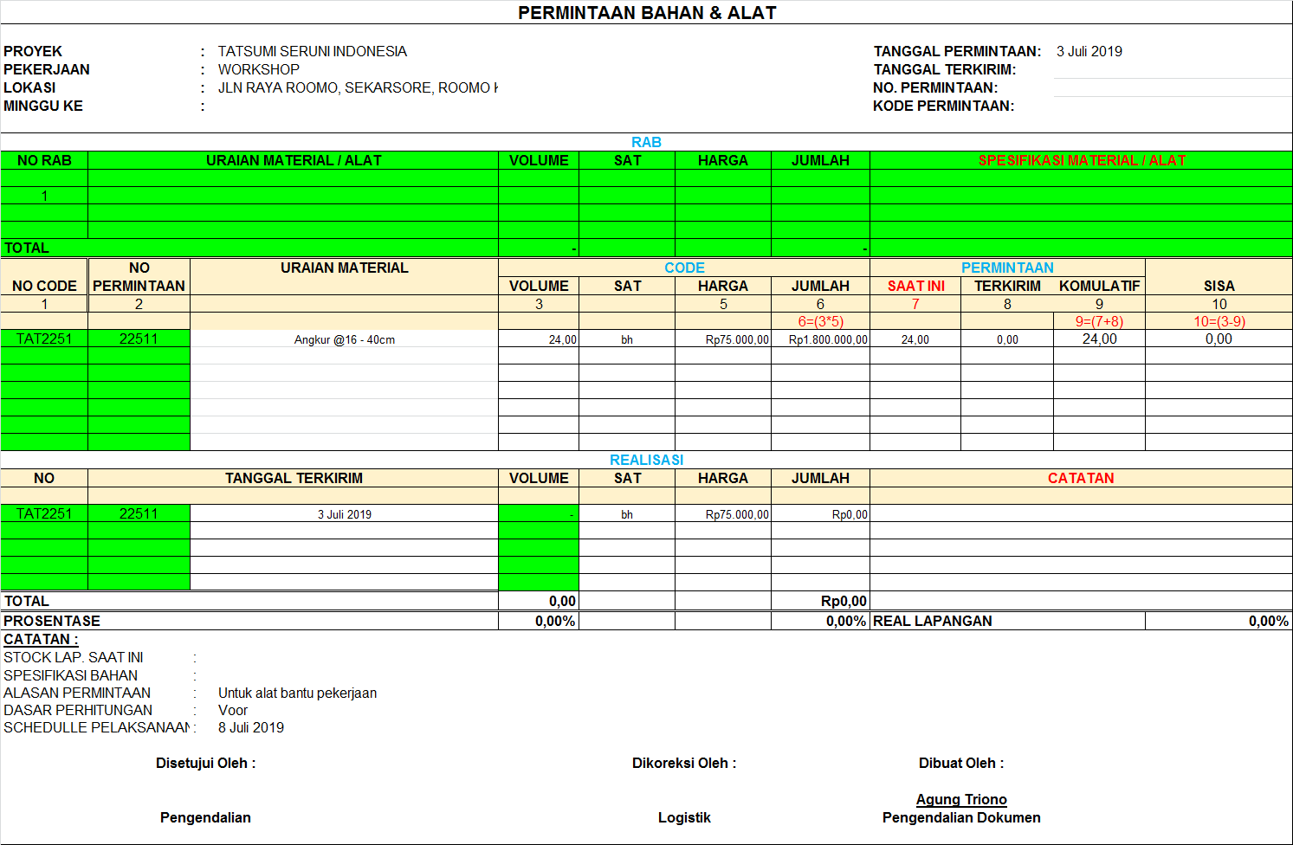Click the REAL LAPANGAN label
1293x845 pixels.
[933, 621]
